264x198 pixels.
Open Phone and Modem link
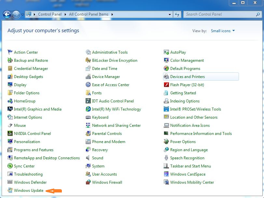click(109, 142)
